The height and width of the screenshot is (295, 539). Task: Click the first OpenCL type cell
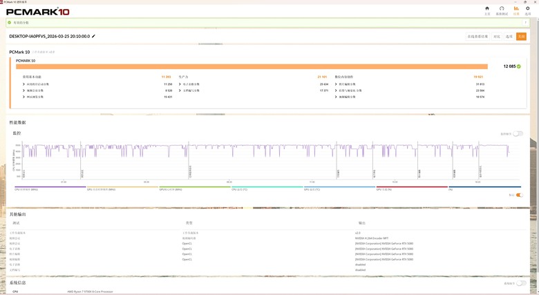[187, 243]
